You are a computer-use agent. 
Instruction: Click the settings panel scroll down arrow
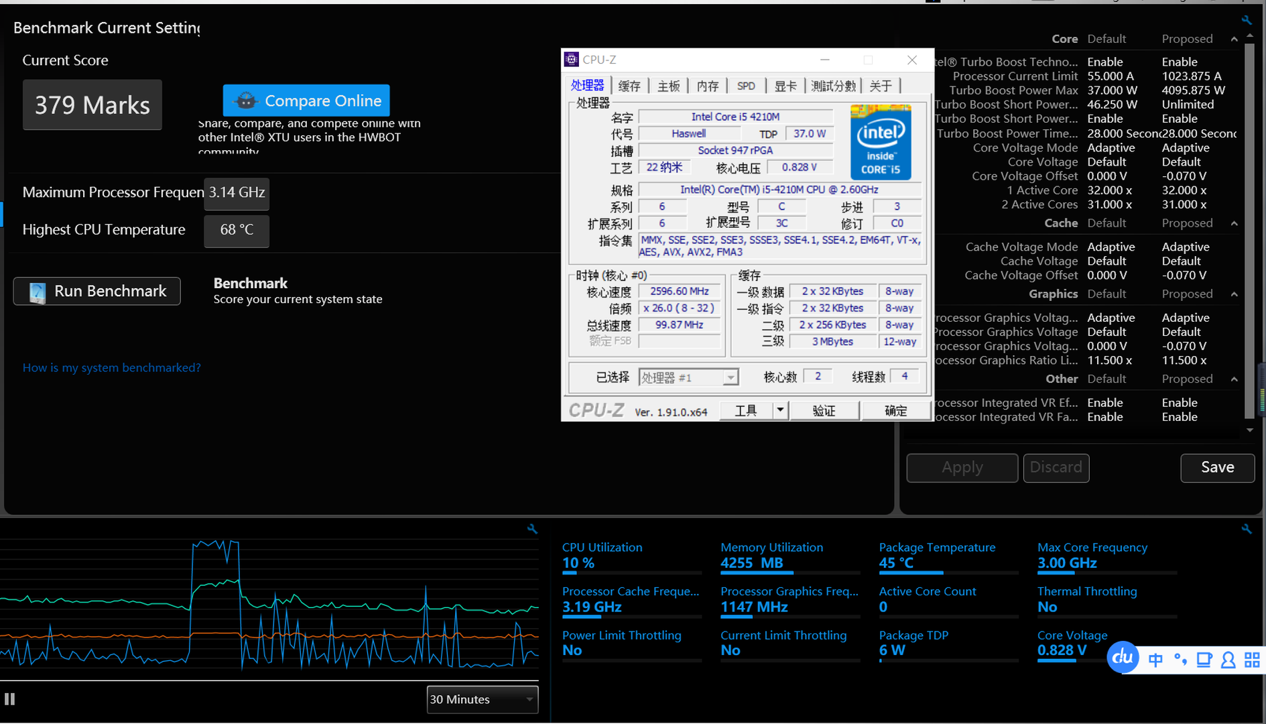1250,430
